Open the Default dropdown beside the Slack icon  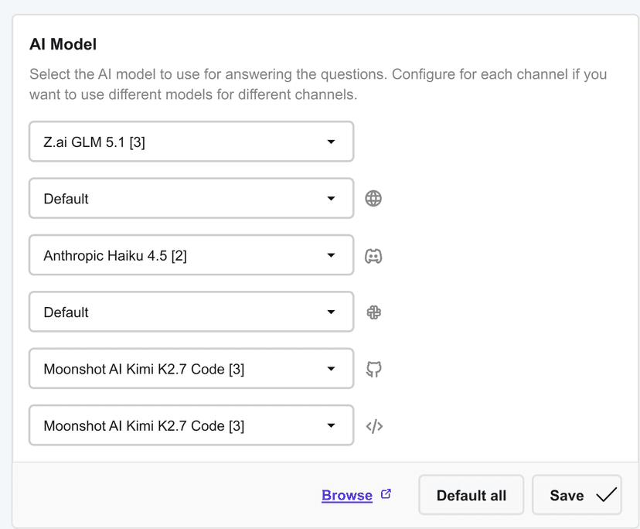pos(191,312)
